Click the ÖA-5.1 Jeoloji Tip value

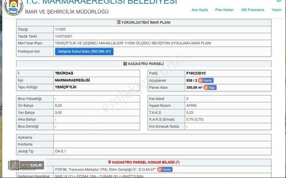click(60, 151)
